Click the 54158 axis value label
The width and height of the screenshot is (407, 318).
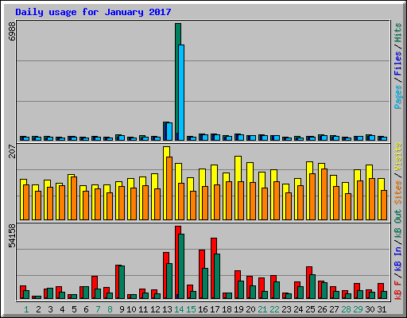click(x=12, y=236)
